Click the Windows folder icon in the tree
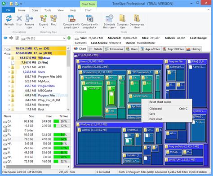Viewport: 213px width, 176px height. (x=13, y=58)
